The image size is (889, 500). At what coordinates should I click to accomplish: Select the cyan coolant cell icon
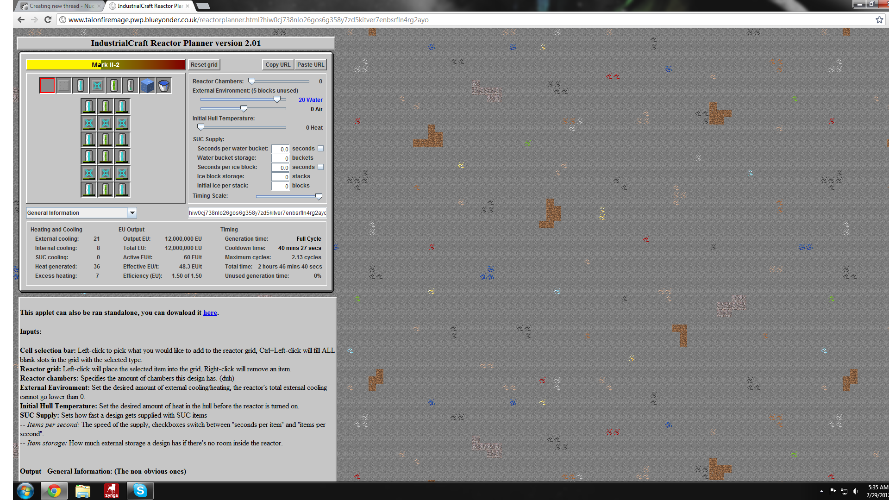pyautogui.click(x=81, y=86)
